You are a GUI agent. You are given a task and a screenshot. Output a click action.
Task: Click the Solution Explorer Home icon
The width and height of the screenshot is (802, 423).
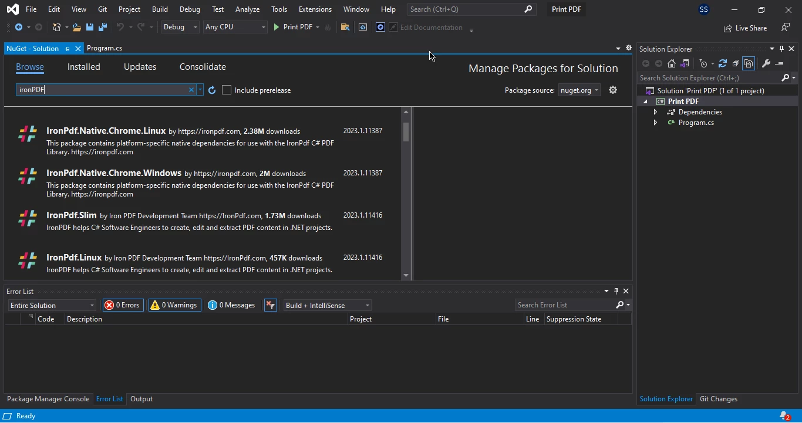tap(672, 64)
